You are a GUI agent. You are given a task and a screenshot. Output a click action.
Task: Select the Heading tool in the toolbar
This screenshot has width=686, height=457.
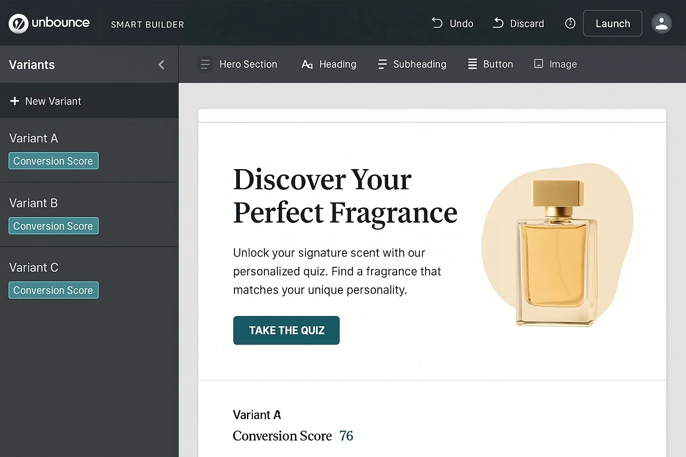329,64
